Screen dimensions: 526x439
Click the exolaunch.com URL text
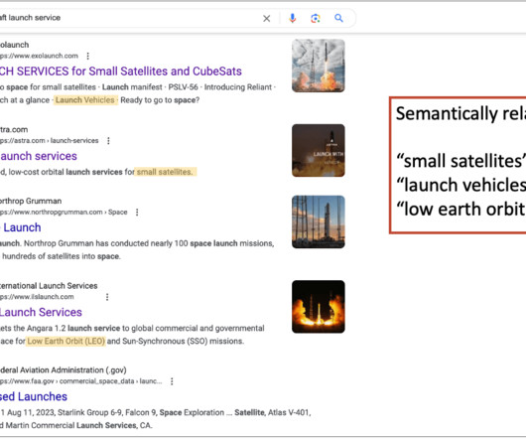click(x=39, y=56)
